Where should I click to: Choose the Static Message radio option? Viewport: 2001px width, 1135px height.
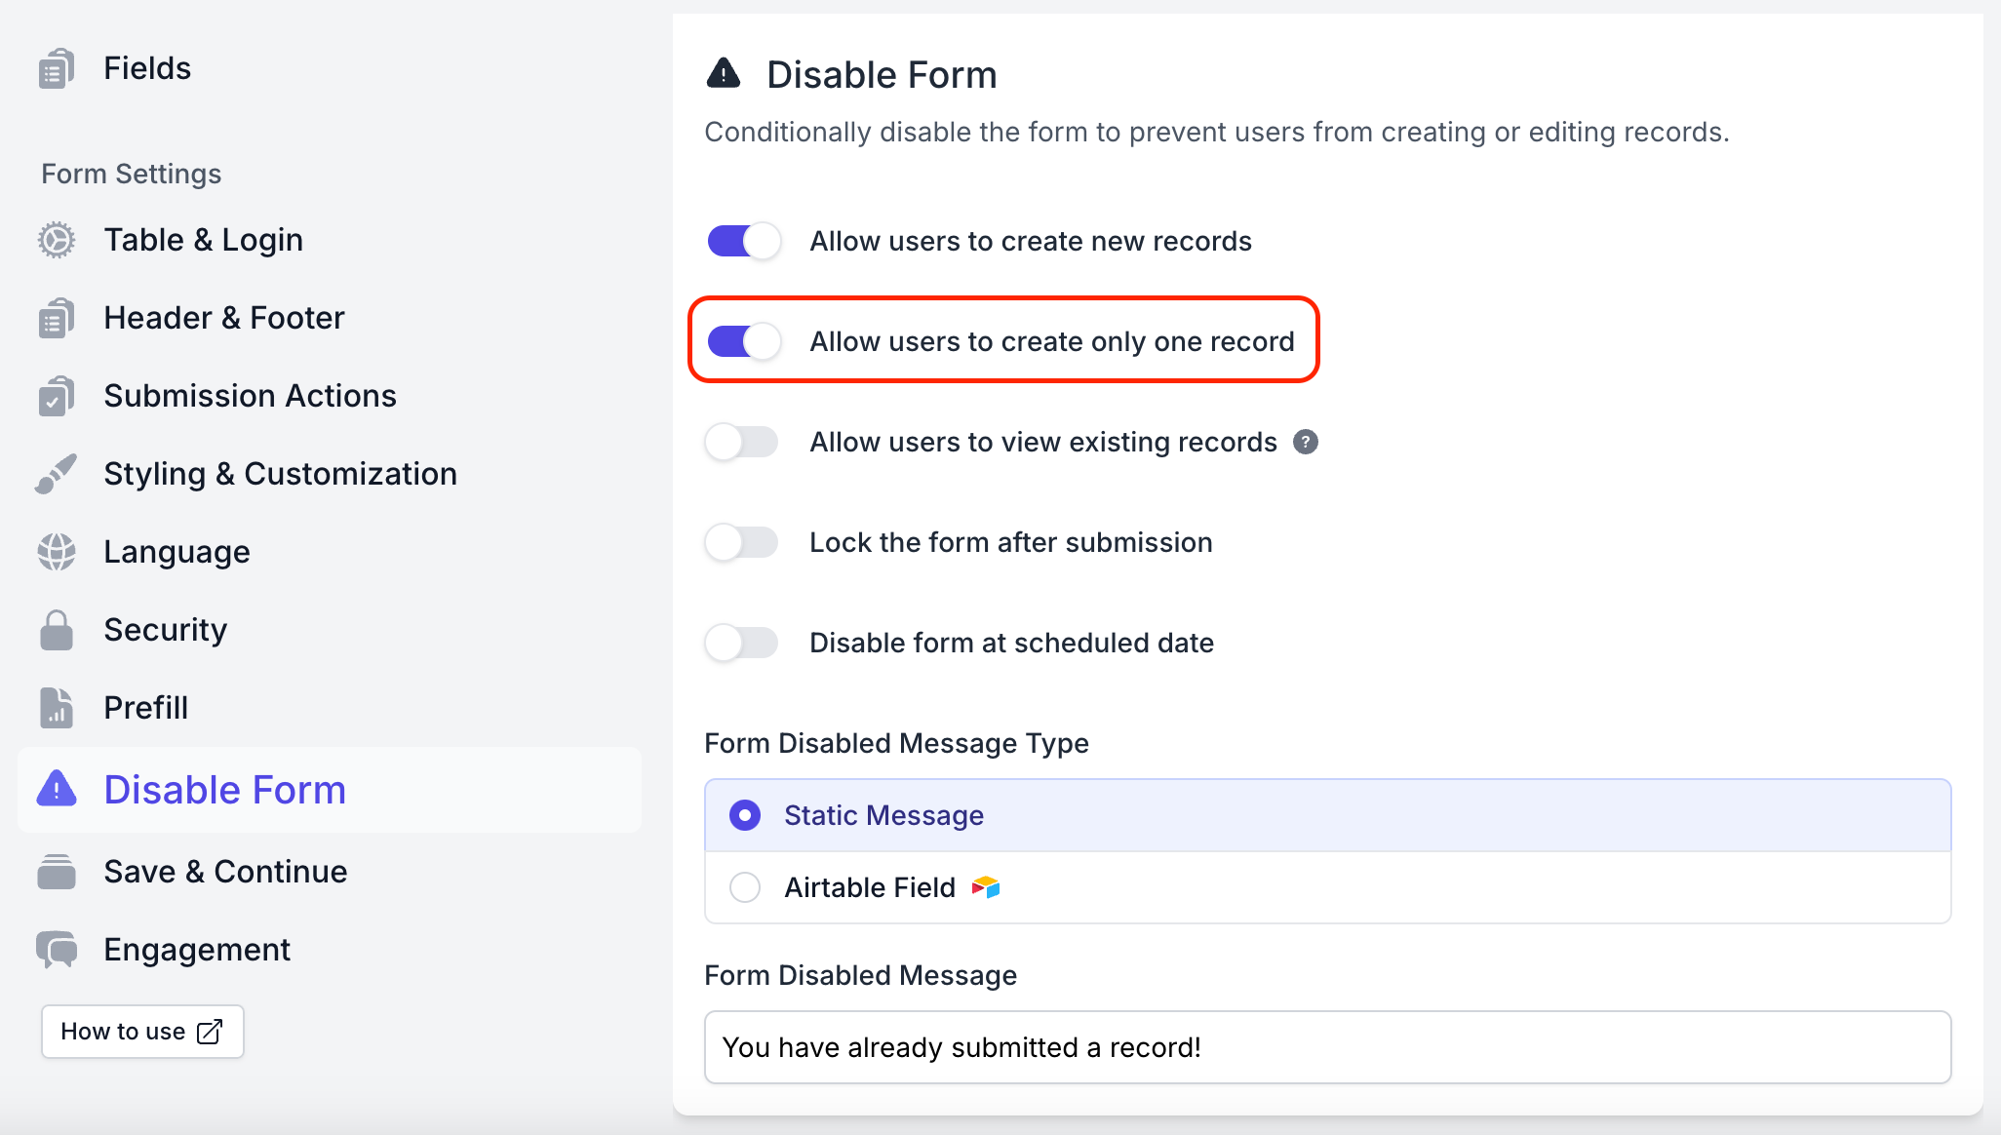tap(745, 815)
